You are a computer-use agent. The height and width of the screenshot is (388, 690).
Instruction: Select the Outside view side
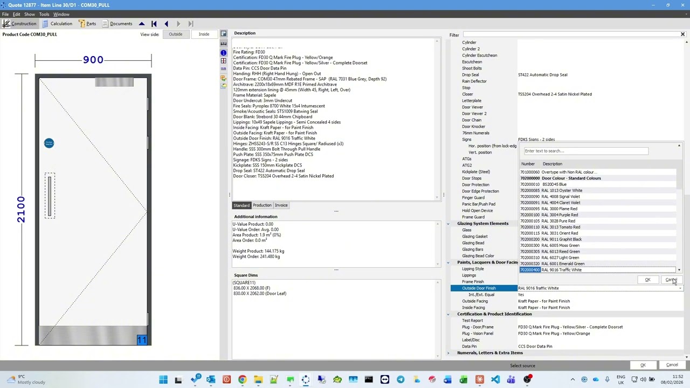tap(175, 34)
